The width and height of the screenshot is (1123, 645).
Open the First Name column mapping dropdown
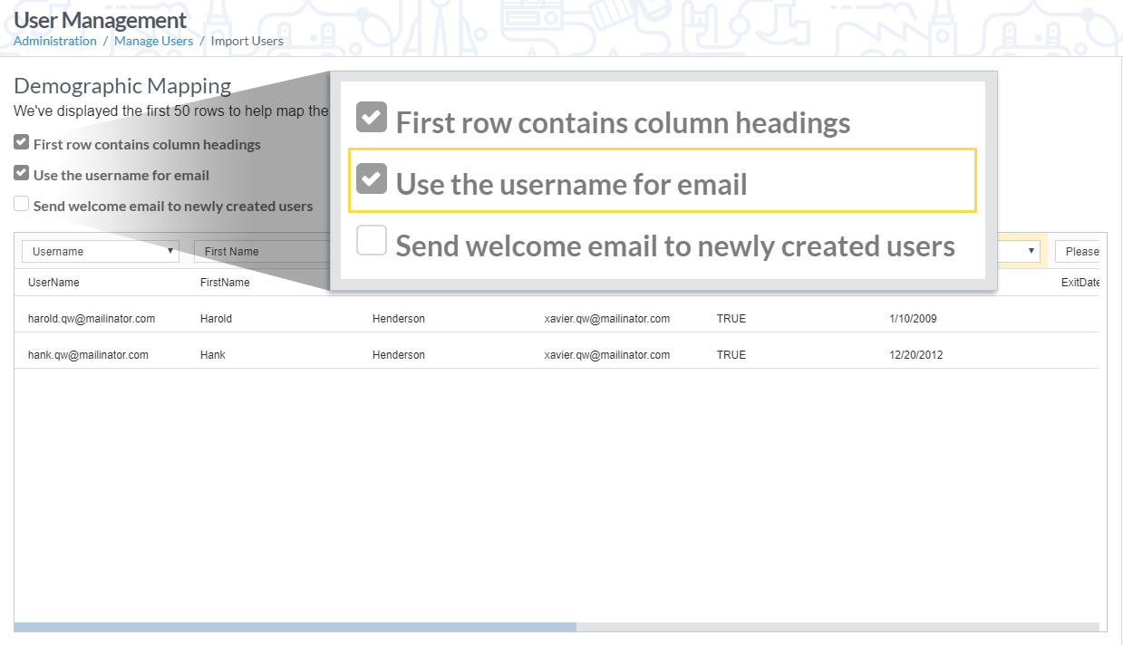pyautogui.click(x=261, y=252)
